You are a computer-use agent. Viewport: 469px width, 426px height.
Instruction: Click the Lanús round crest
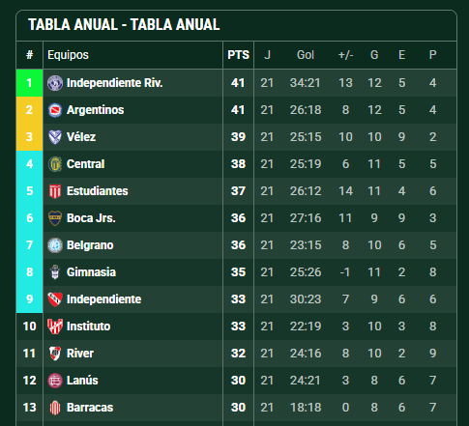coord(55,381)
